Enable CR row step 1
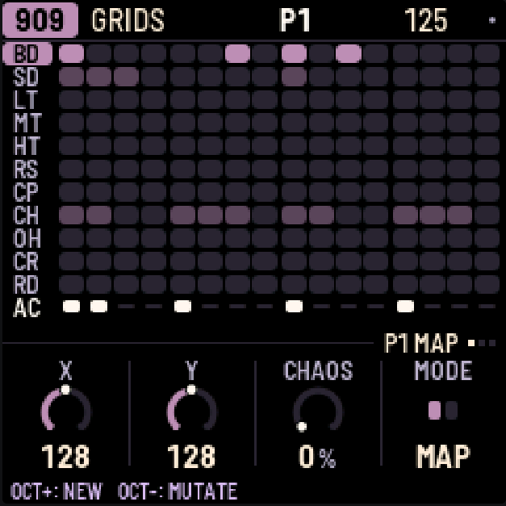Image resolution: width=506 pixels, height=506 pixels. pyautogui.click(x=71, y=261)
